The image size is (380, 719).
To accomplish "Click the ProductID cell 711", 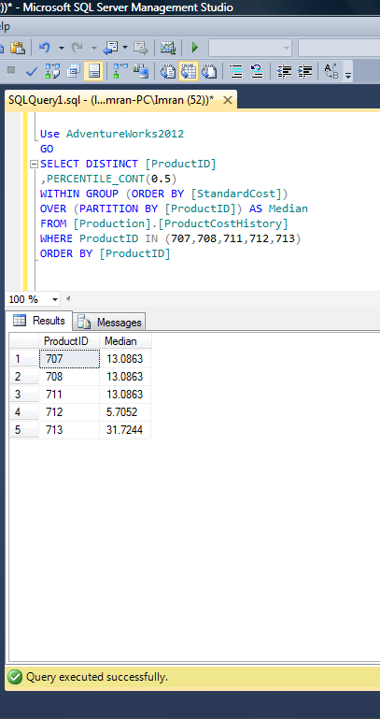I will (69, 395).
